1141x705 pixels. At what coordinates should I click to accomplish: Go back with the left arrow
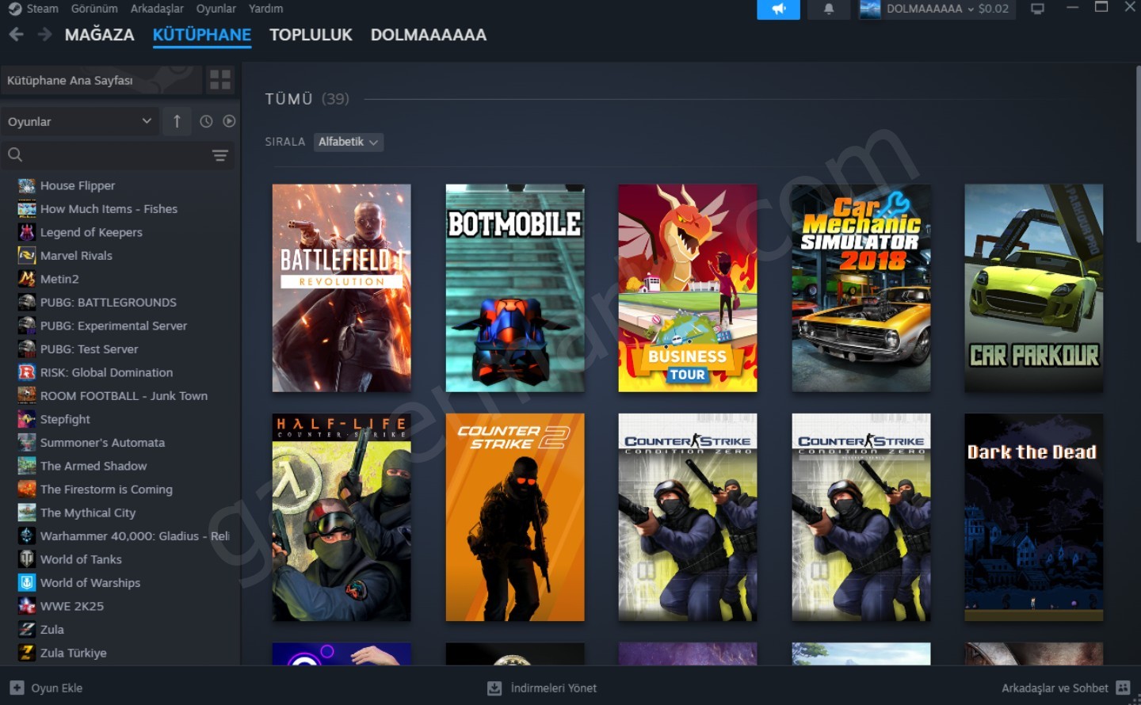pyautogui.click(x=16, y=35)
